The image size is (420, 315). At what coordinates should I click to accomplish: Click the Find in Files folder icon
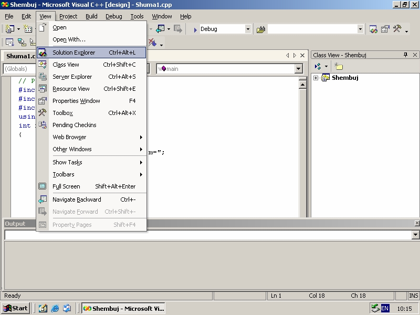261,29
